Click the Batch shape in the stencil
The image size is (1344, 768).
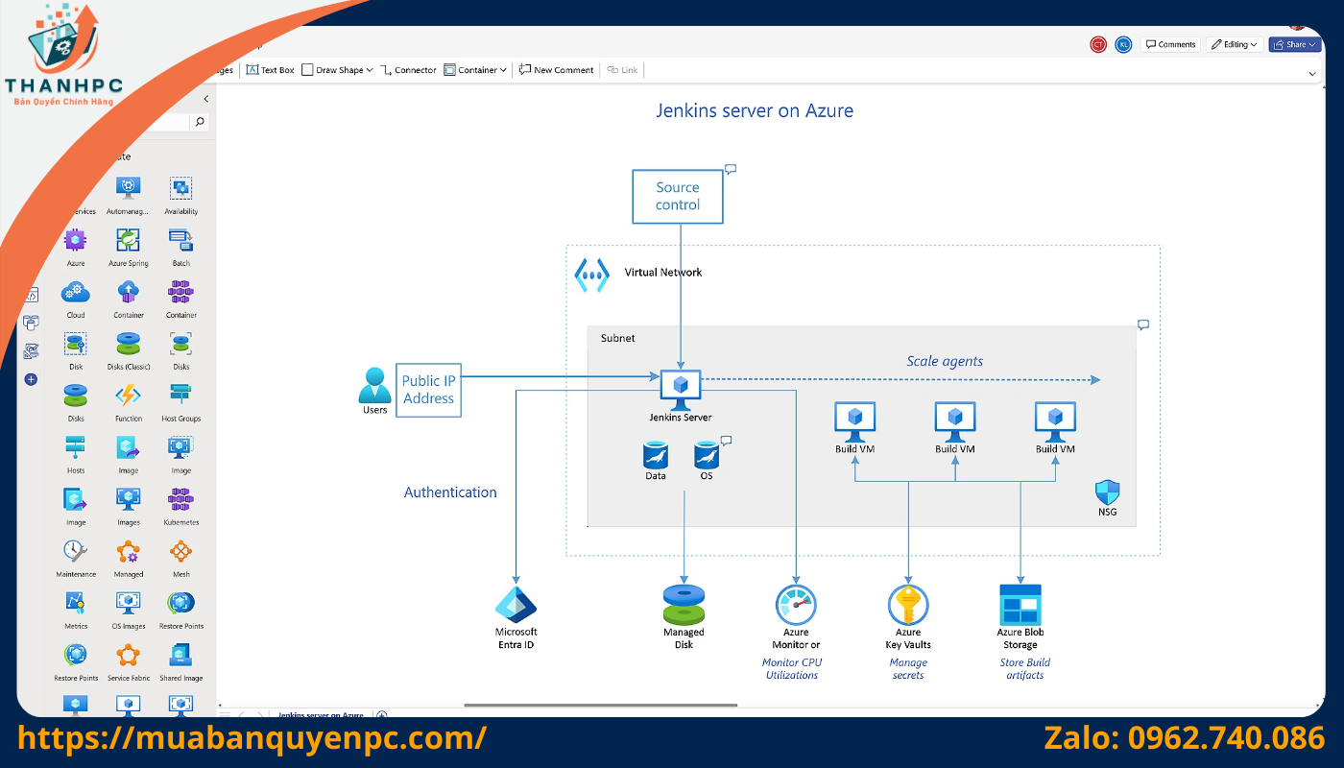[180, 240]
